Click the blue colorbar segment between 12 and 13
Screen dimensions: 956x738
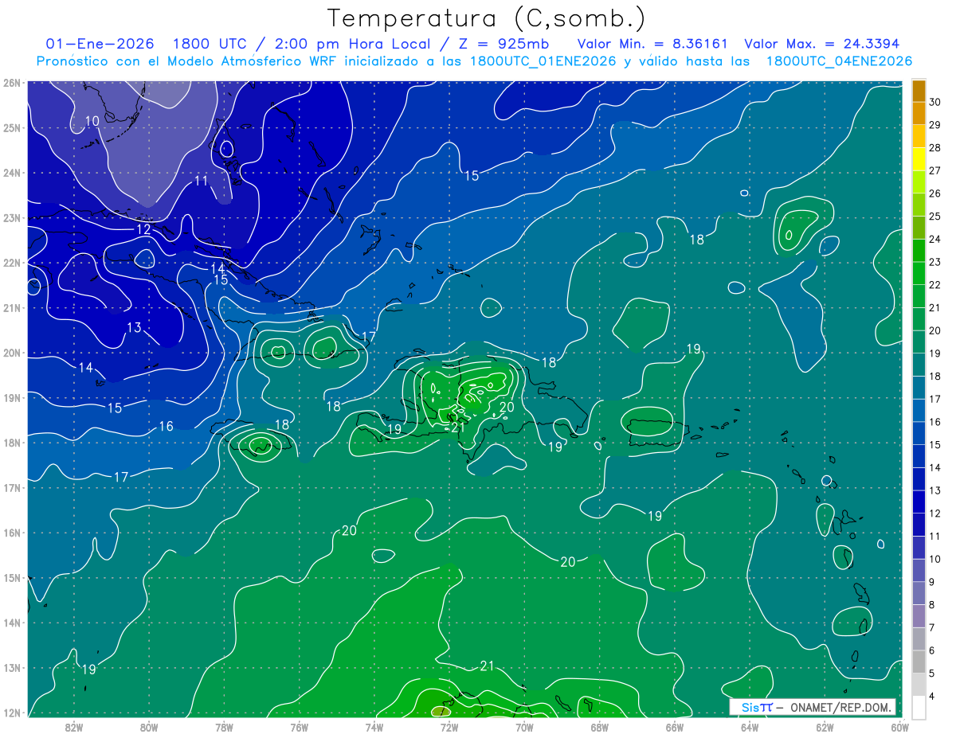click(x=919, y=502)
